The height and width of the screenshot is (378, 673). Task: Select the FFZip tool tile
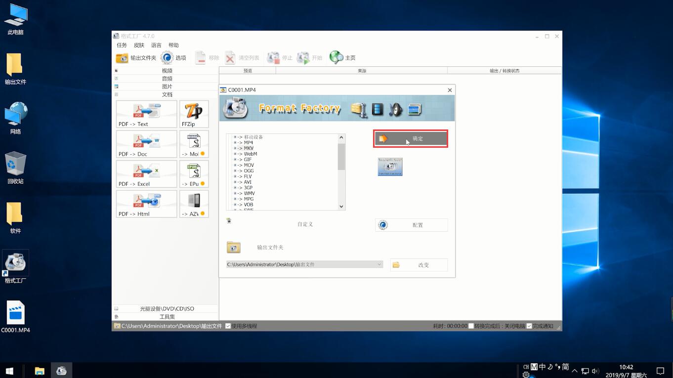[x=194, y=114]
